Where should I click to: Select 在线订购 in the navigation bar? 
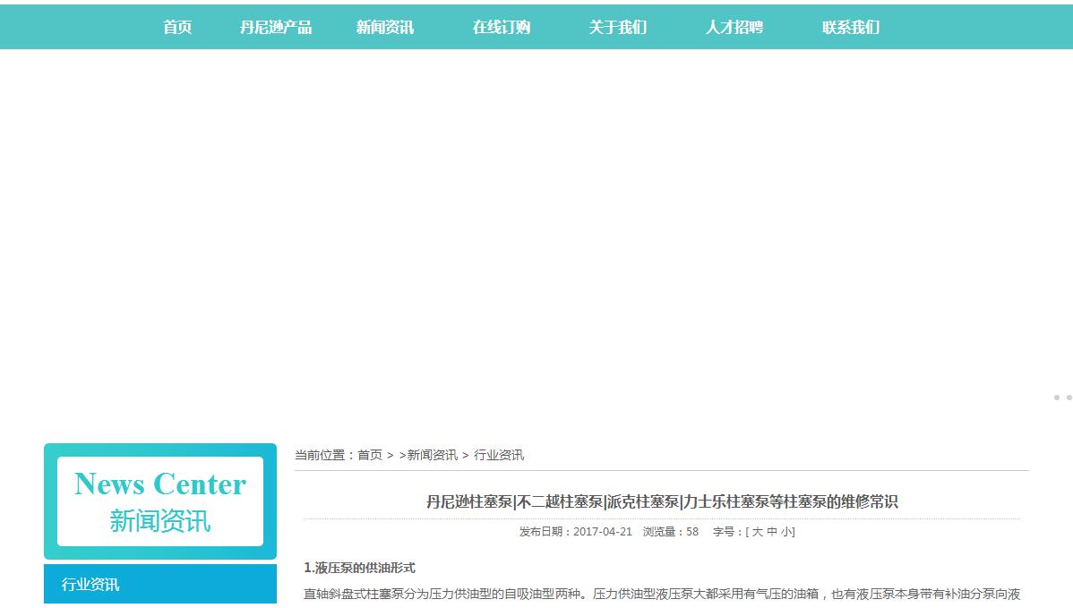(502, 28)
